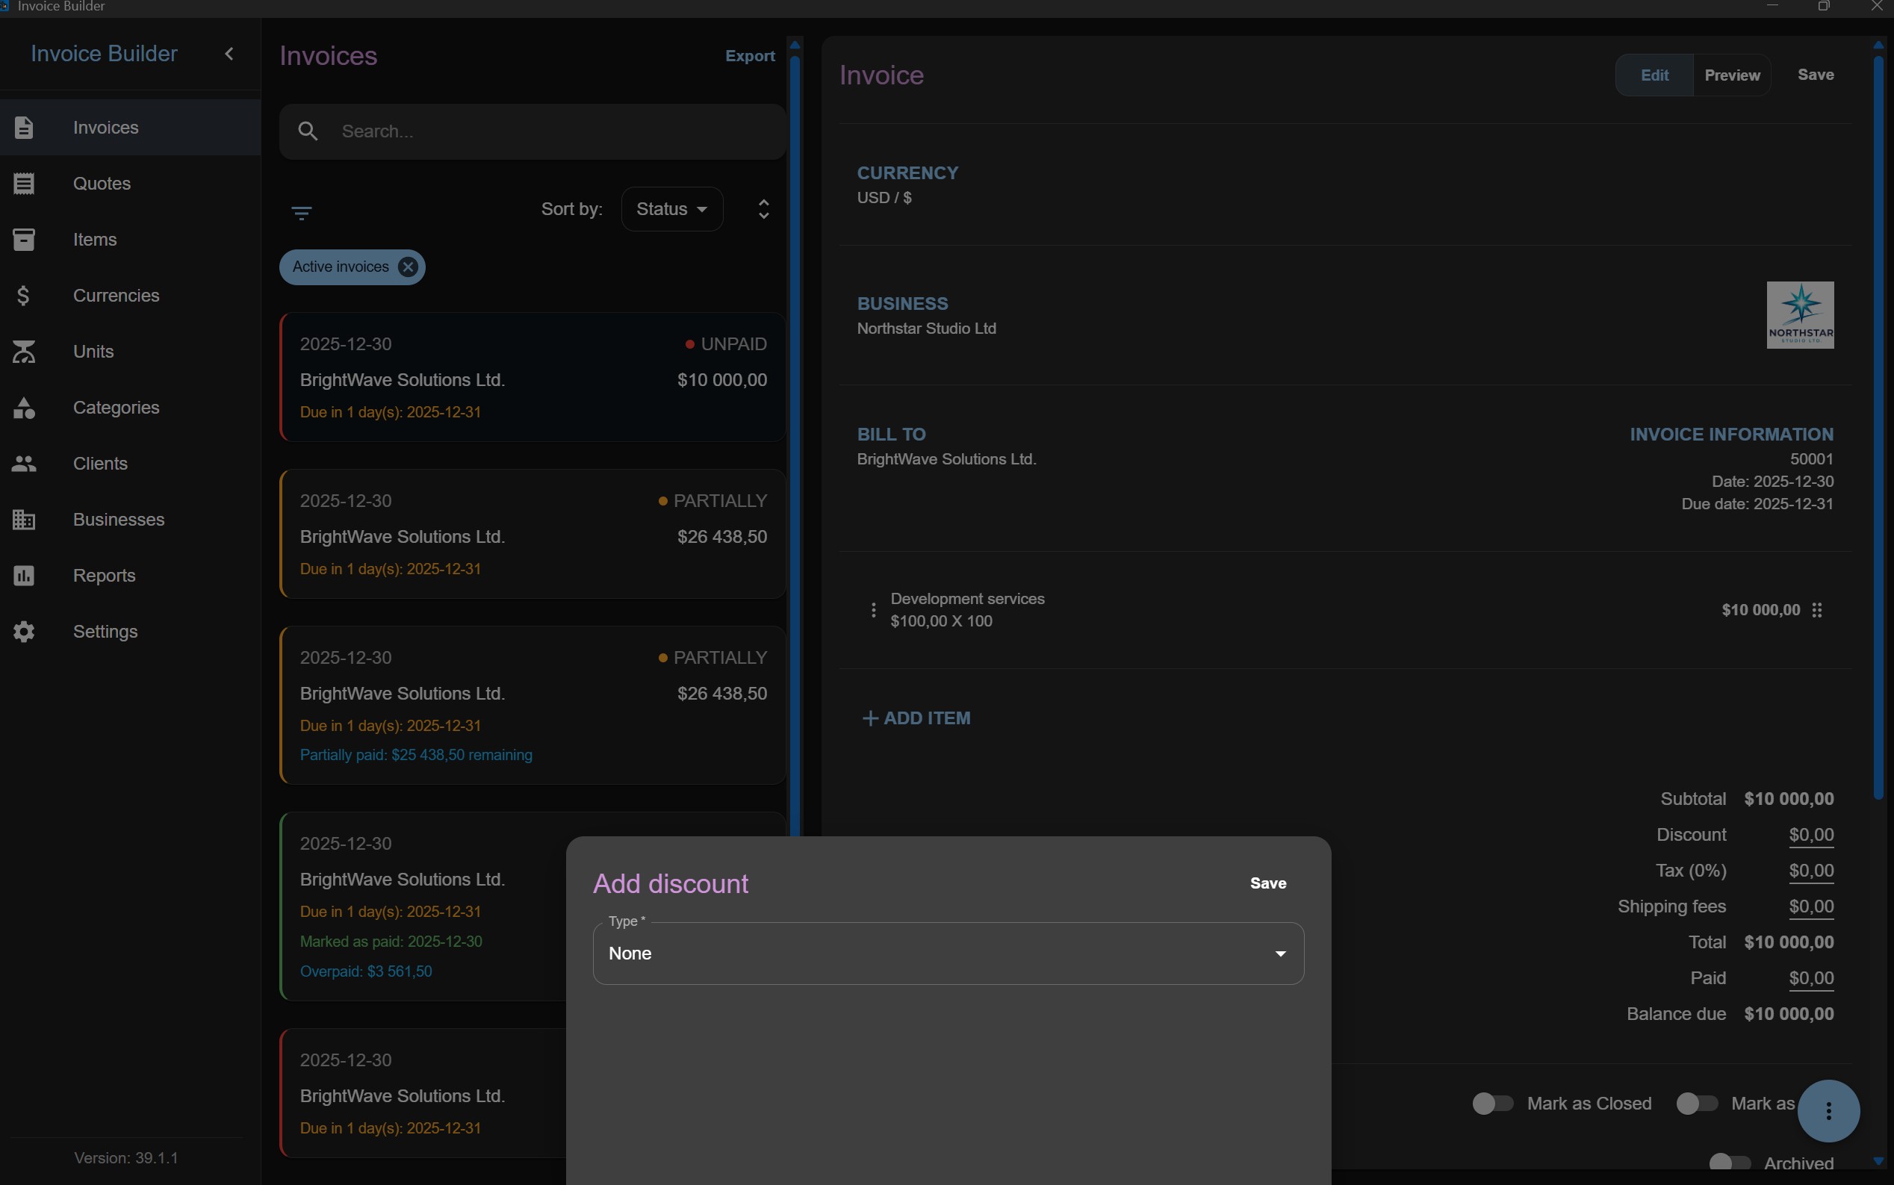Screen dimensions: 1894x1185
Task: Select the partially paid invoice with $25 438,50 remaining
Action: (533, 706)
